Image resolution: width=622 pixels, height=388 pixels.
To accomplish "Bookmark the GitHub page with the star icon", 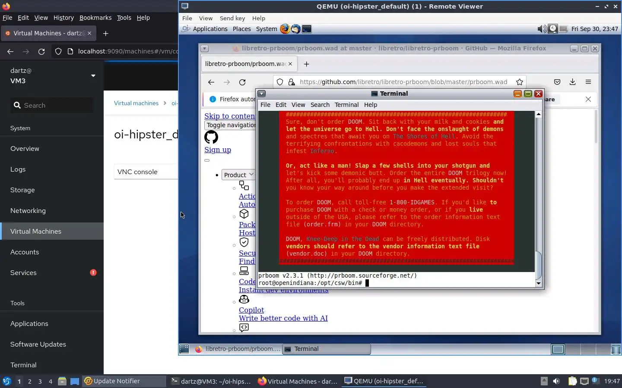I will pyautogui.click(x=520, y=82).
